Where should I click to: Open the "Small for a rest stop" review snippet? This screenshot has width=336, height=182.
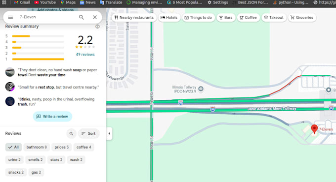point(58,87)
